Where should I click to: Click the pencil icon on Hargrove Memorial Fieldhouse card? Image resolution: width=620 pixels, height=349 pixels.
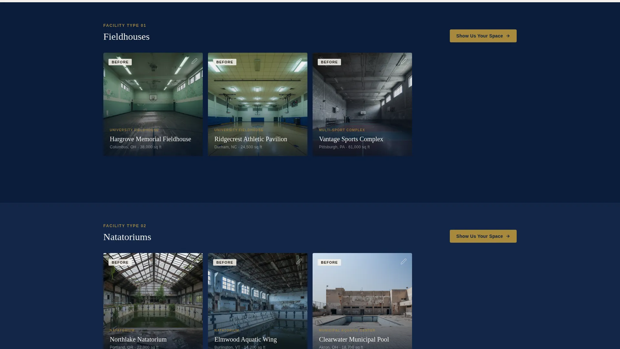pyautogui.click(x=194, y=61)
